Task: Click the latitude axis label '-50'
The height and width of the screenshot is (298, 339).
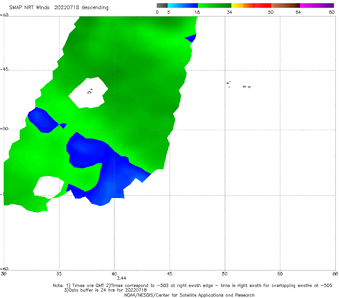Action: point(4,128)
